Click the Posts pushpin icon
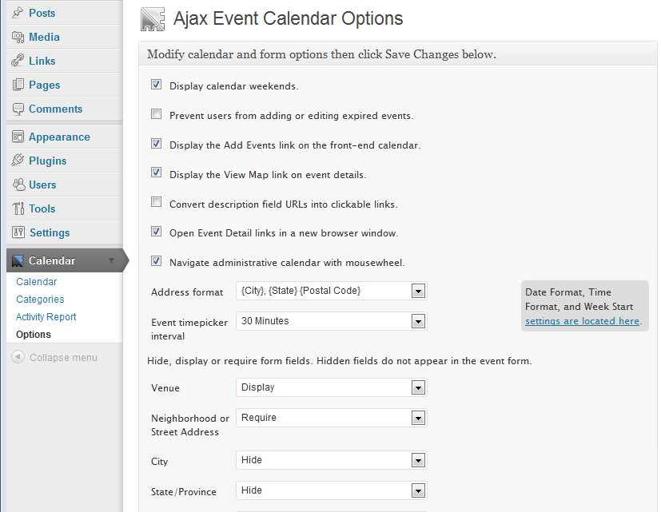 [x=18, y=13]
